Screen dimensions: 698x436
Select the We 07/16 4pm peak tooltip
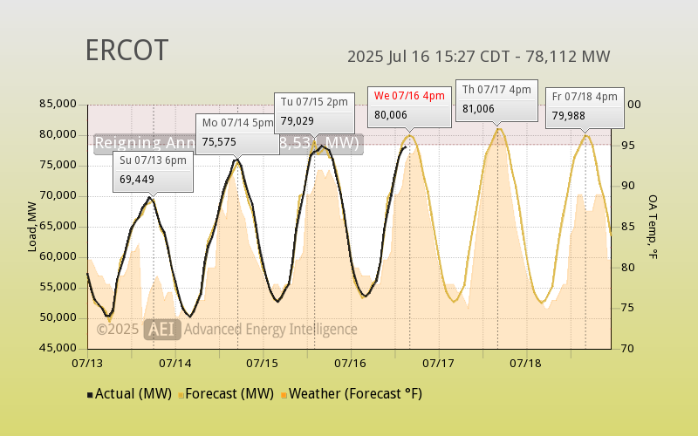(x=409, y=106)
